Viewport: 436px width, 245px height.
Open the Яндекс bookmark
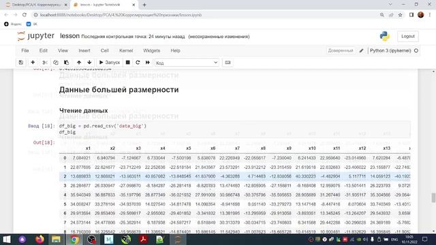pos(13,24)
